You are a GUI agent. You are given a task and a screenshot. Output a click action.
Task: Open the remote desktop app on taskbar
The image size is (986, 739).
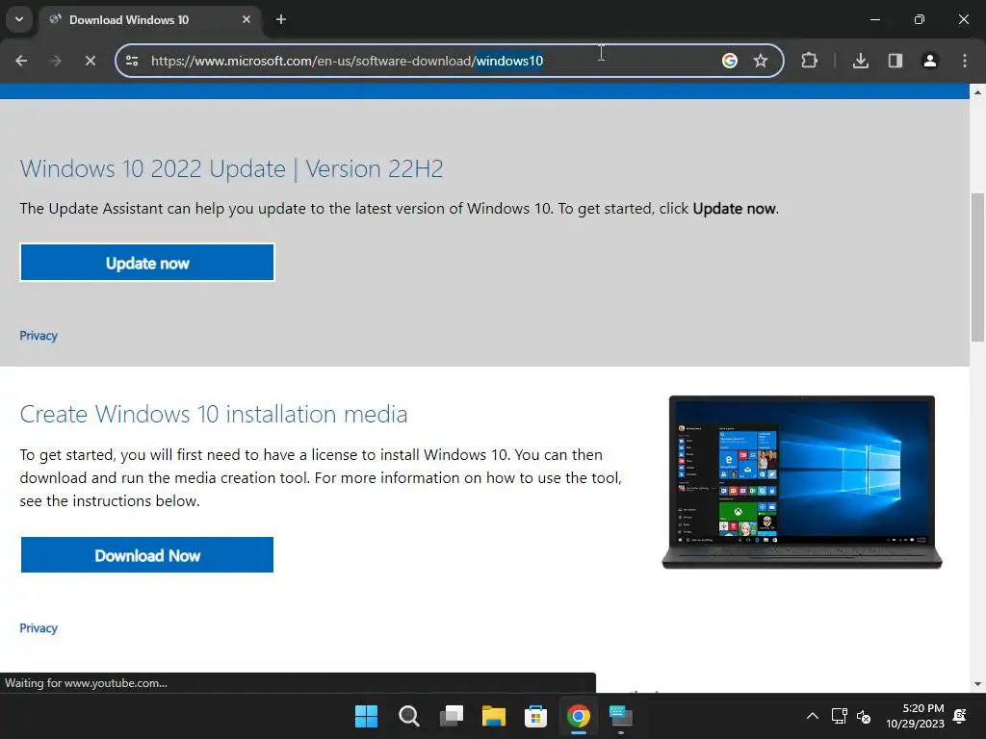tap(621, 716)
